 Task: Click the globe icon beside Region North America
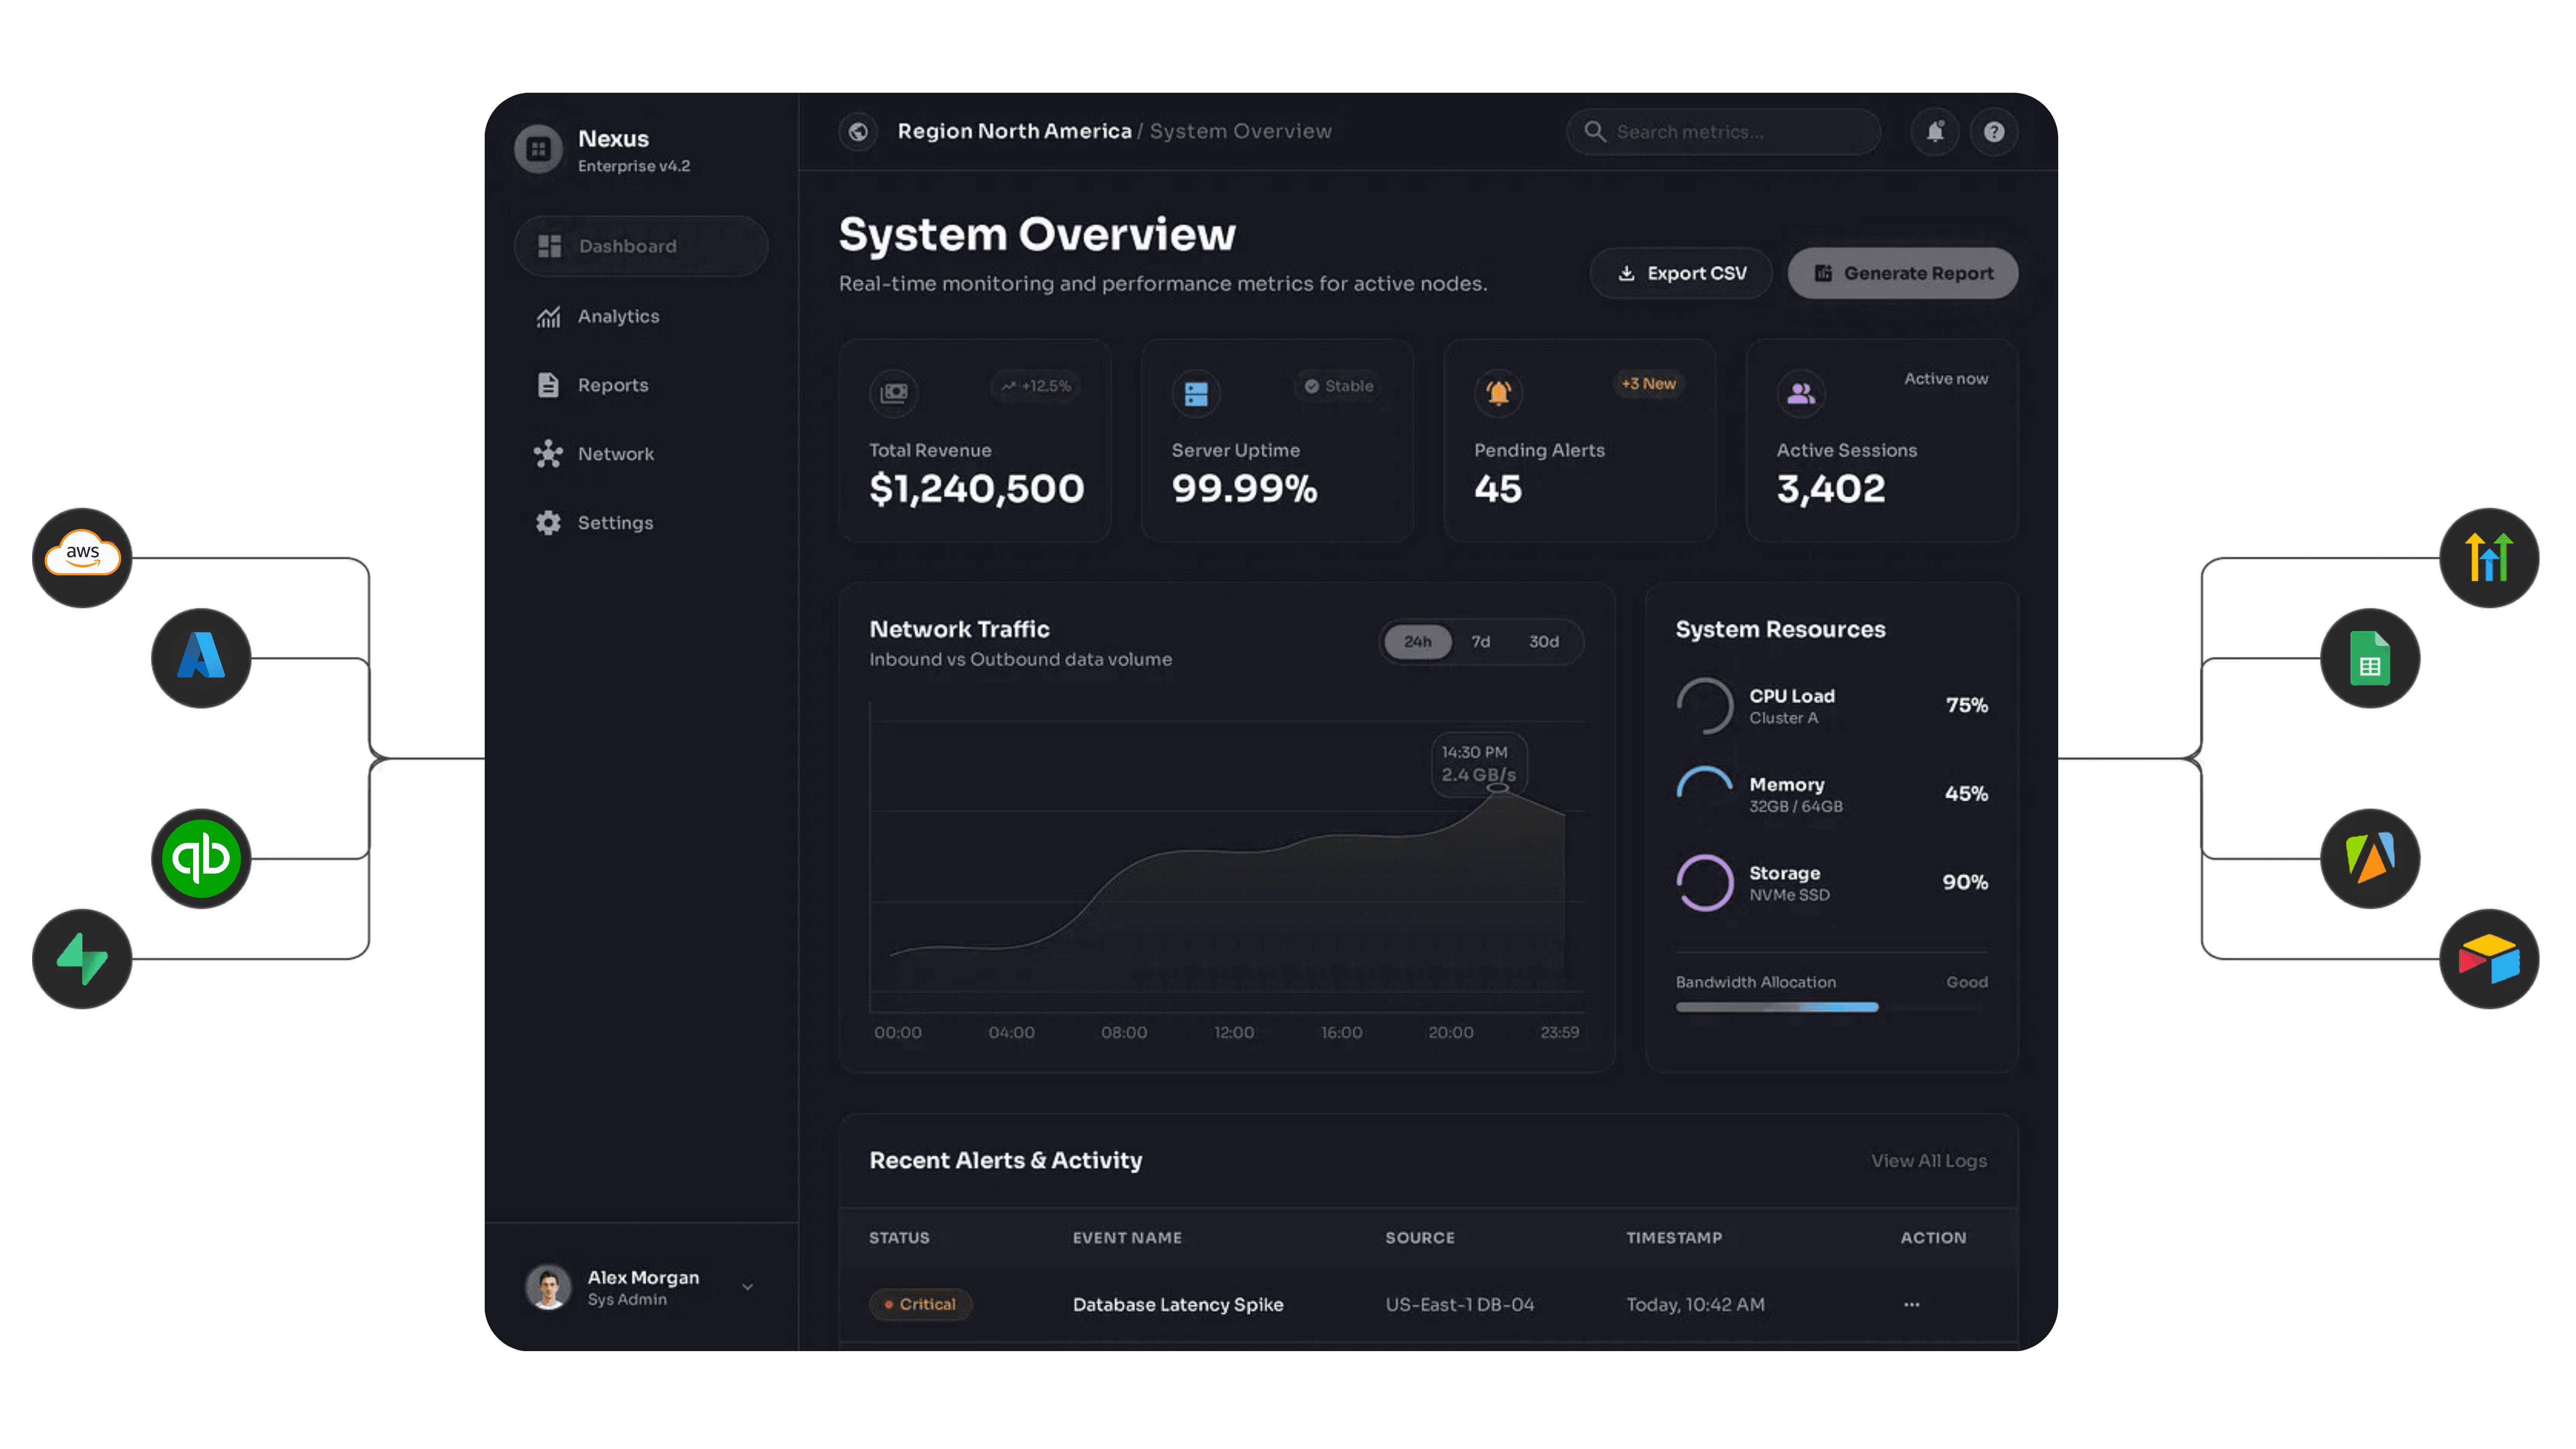[857, 131]
